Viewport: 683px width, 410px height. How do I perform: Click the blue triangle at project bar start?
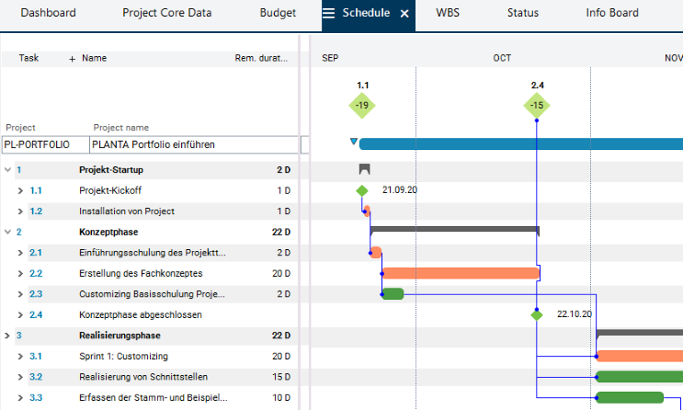[x=354, y=142]
